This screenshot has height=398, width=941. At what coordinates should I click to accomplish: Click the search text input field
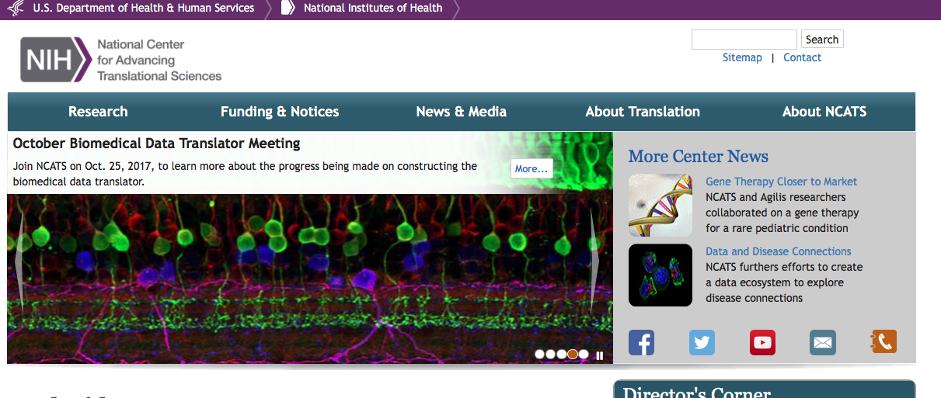tap(744, 40)
